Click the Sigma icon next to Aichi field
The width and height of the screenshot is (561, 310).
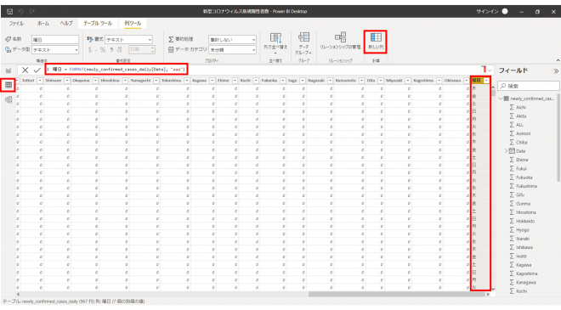click(512, 107)
